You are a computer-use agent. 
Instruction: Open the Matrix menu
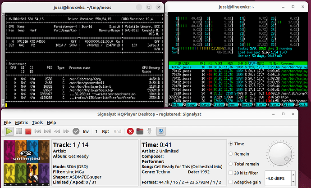(x=22, y=123)
